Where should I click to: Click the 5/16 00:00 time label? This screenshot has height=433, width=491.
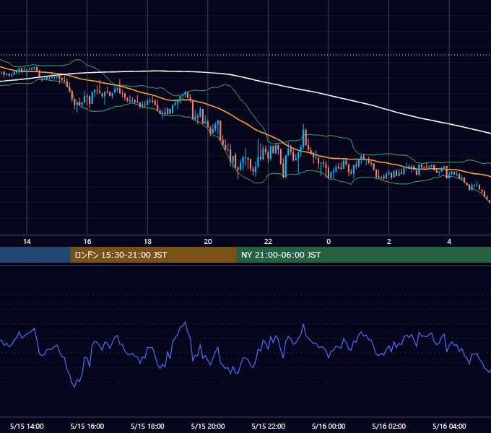[x=329, y=426]
